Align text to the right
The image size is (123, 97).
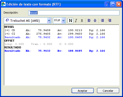(x=102, y=21)
